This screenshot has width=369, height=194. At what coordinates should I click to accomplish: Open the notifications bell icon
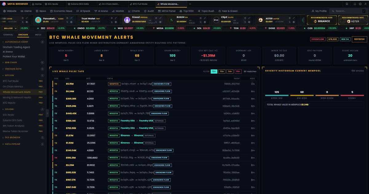355,4
